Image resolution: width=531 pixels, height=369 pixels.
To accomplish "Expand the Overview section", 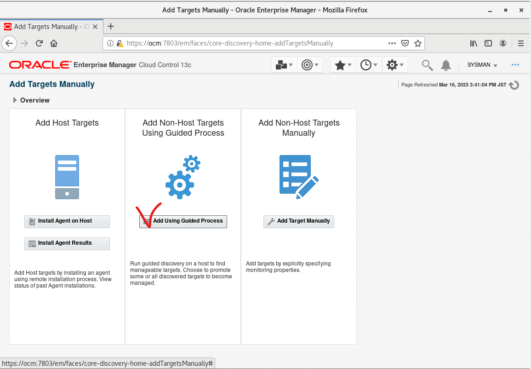I will point(15,100).
